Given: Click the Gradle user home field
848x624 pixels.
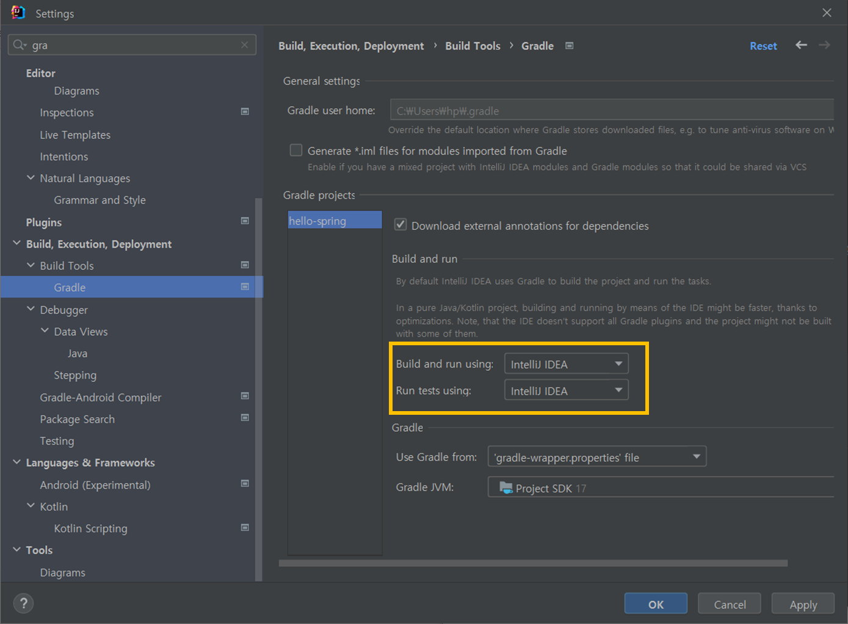Looking at the screenshot, I should coord(612,110).
